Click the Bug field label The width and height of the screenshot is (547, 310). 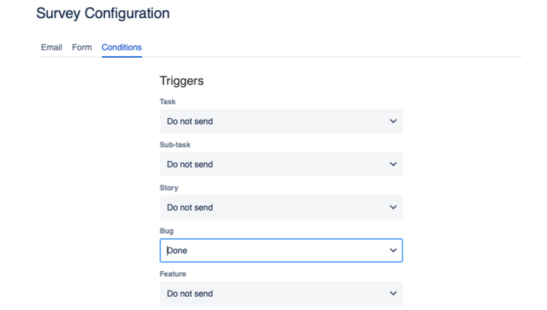pyautogui.click(x=167, y=231)
